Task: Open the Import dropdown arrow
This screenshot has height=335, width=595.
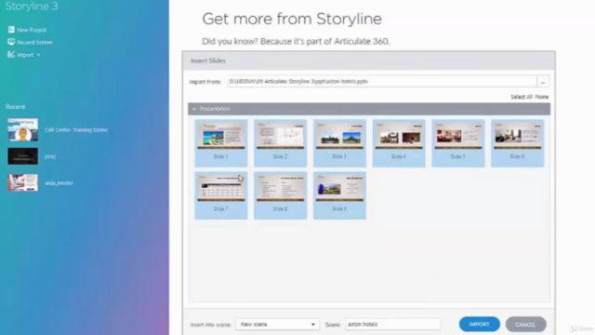Action: pos(38,55)
